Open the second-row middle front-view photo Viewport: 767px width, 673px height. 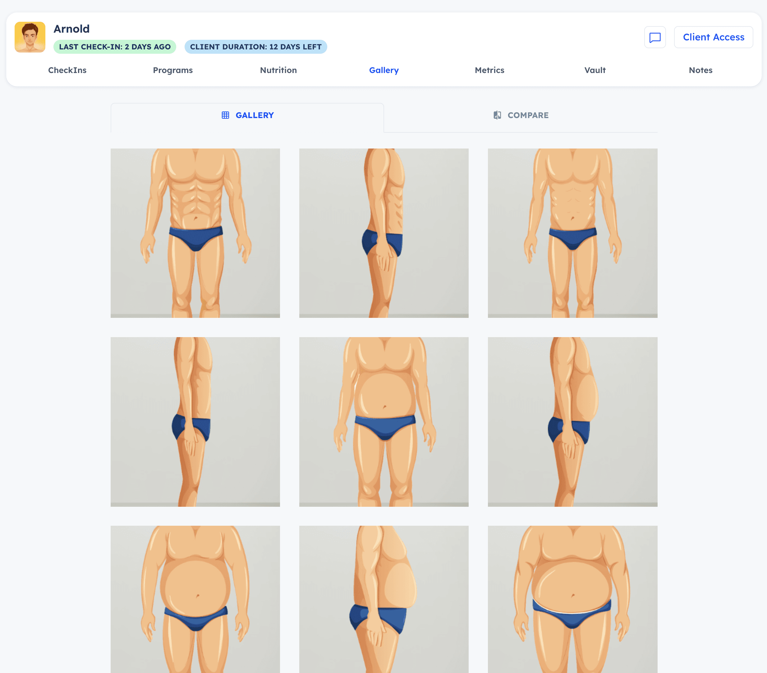(x=383, y=422)
